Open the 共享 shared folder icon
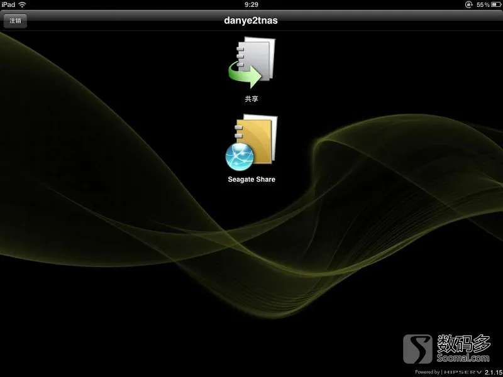The width and height of the screenshot is (503, 377). (251, 62)
